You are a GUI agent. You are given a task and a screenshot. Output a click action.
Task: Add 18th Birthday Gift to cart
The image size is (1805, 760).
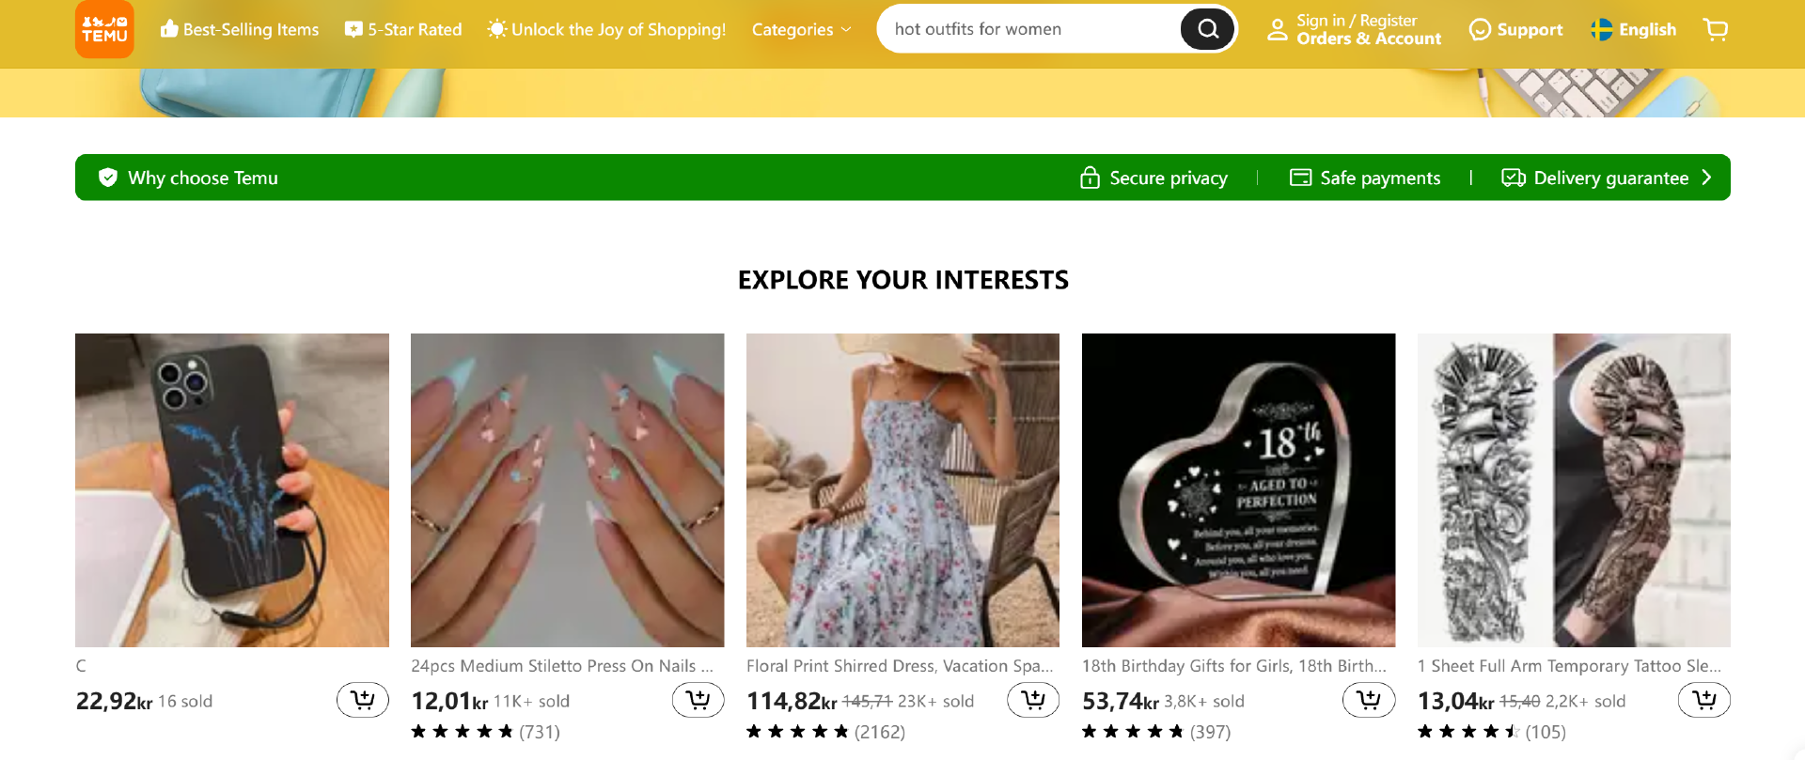coord(1368,700)
